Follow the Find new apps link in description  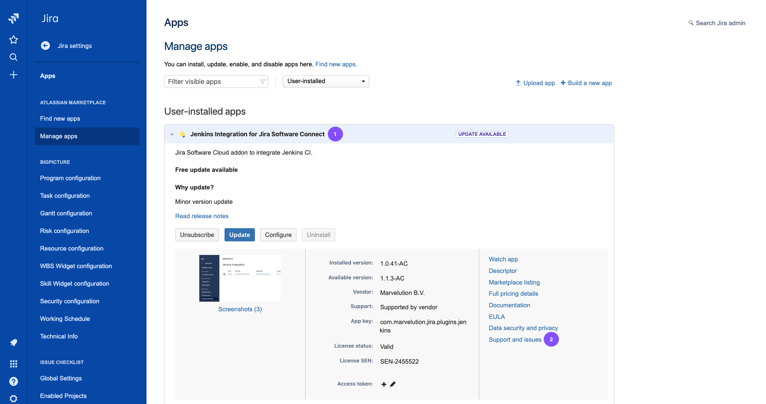pos(336,64)
